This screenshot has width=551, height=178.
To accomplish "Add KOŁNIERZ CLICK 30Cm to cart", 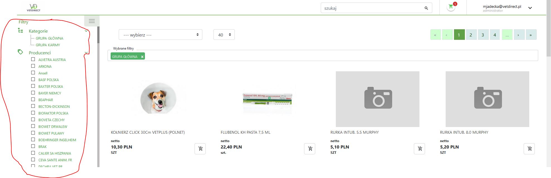I will point(200,149).
